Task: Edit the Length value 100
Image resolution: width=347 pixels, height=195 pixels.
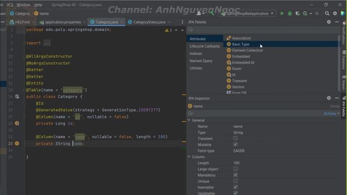Action: click(x=236, y=162)
